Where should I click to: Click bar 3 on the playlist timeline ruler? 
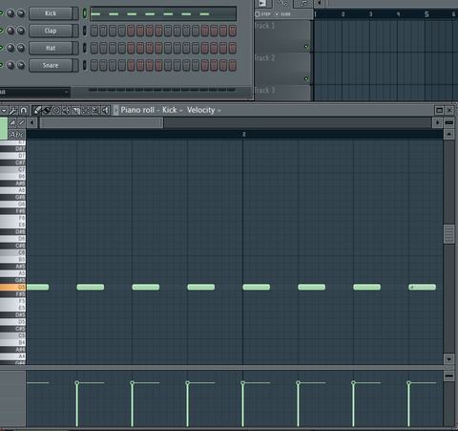(x=370, y=14)
